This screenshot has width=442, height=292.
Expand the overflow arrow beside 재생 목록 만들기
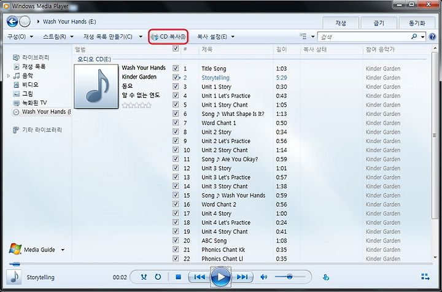coord(141,37)
